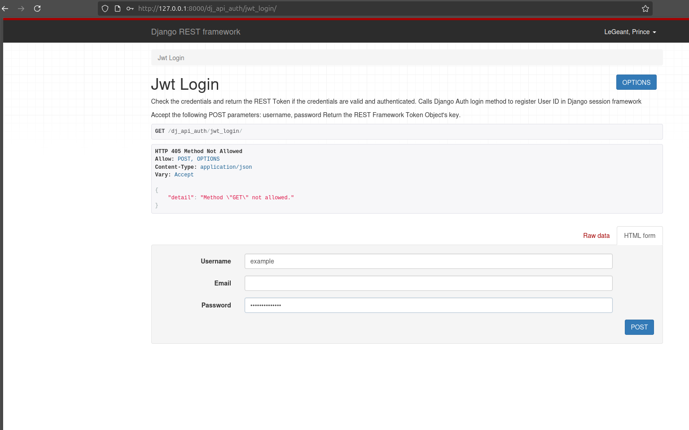Click the Django REST framework header link
The image size is (689, 430).
[196, 32]
